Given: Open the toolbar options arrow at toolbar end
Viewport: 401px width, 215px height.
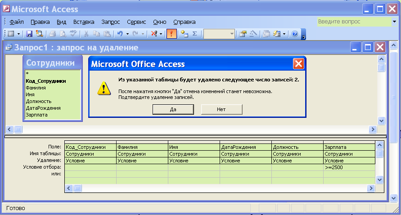Looking at the screenshot, I should (303, 35).
